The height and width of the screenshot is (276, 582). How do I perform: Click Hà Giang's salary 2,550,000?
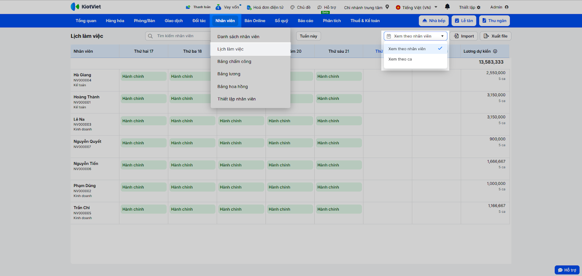[496, 73]
